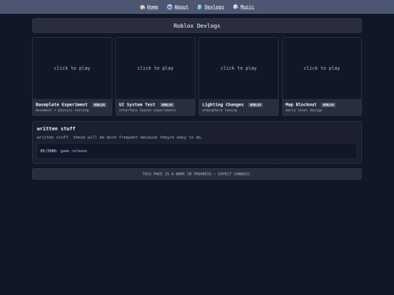Click the ROBLOX badge on UI System Test
The height and width of the screenshot is (295, 394).
coord(167,105)
